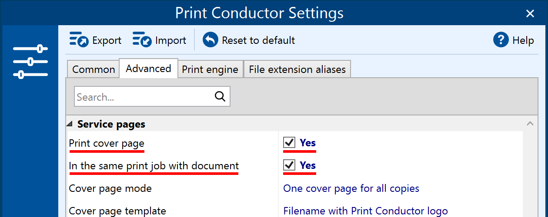This screenshot has height=217, width=548.
Task: Select the Cover page mode label
Action: [x=110, y=188]
